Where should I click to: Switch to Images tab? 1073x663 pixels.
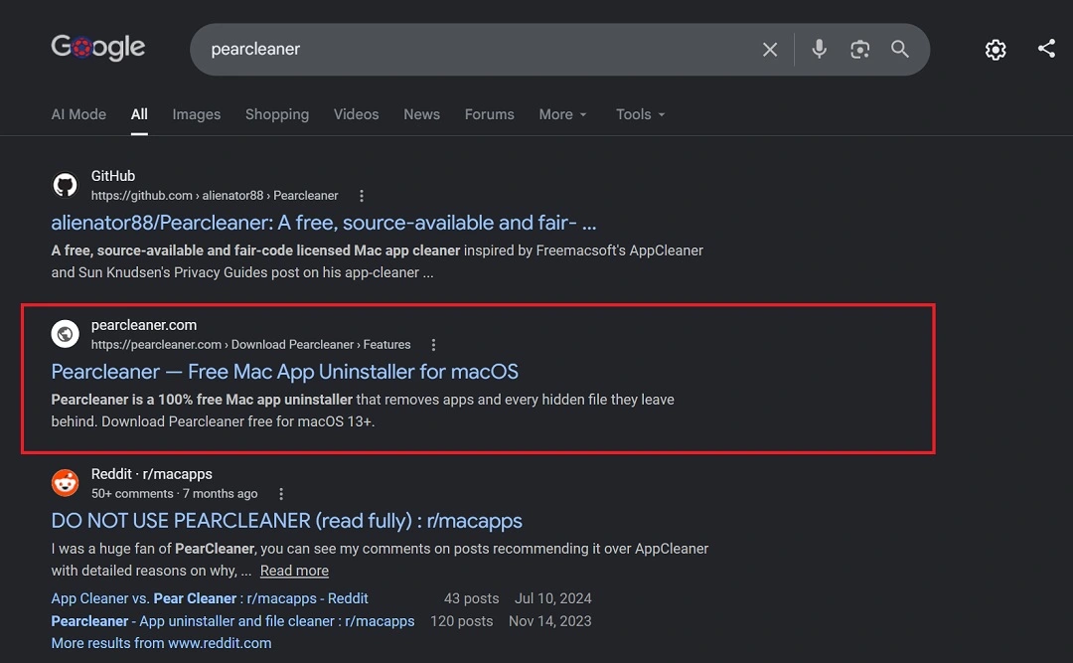197,114
